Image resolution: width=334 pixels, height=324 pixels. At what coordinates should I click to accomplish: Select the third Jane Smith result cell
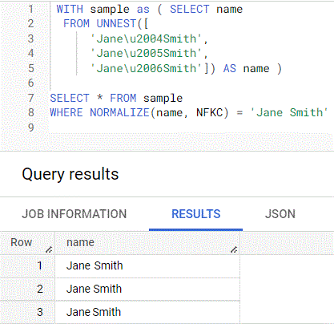click(147, 312)
